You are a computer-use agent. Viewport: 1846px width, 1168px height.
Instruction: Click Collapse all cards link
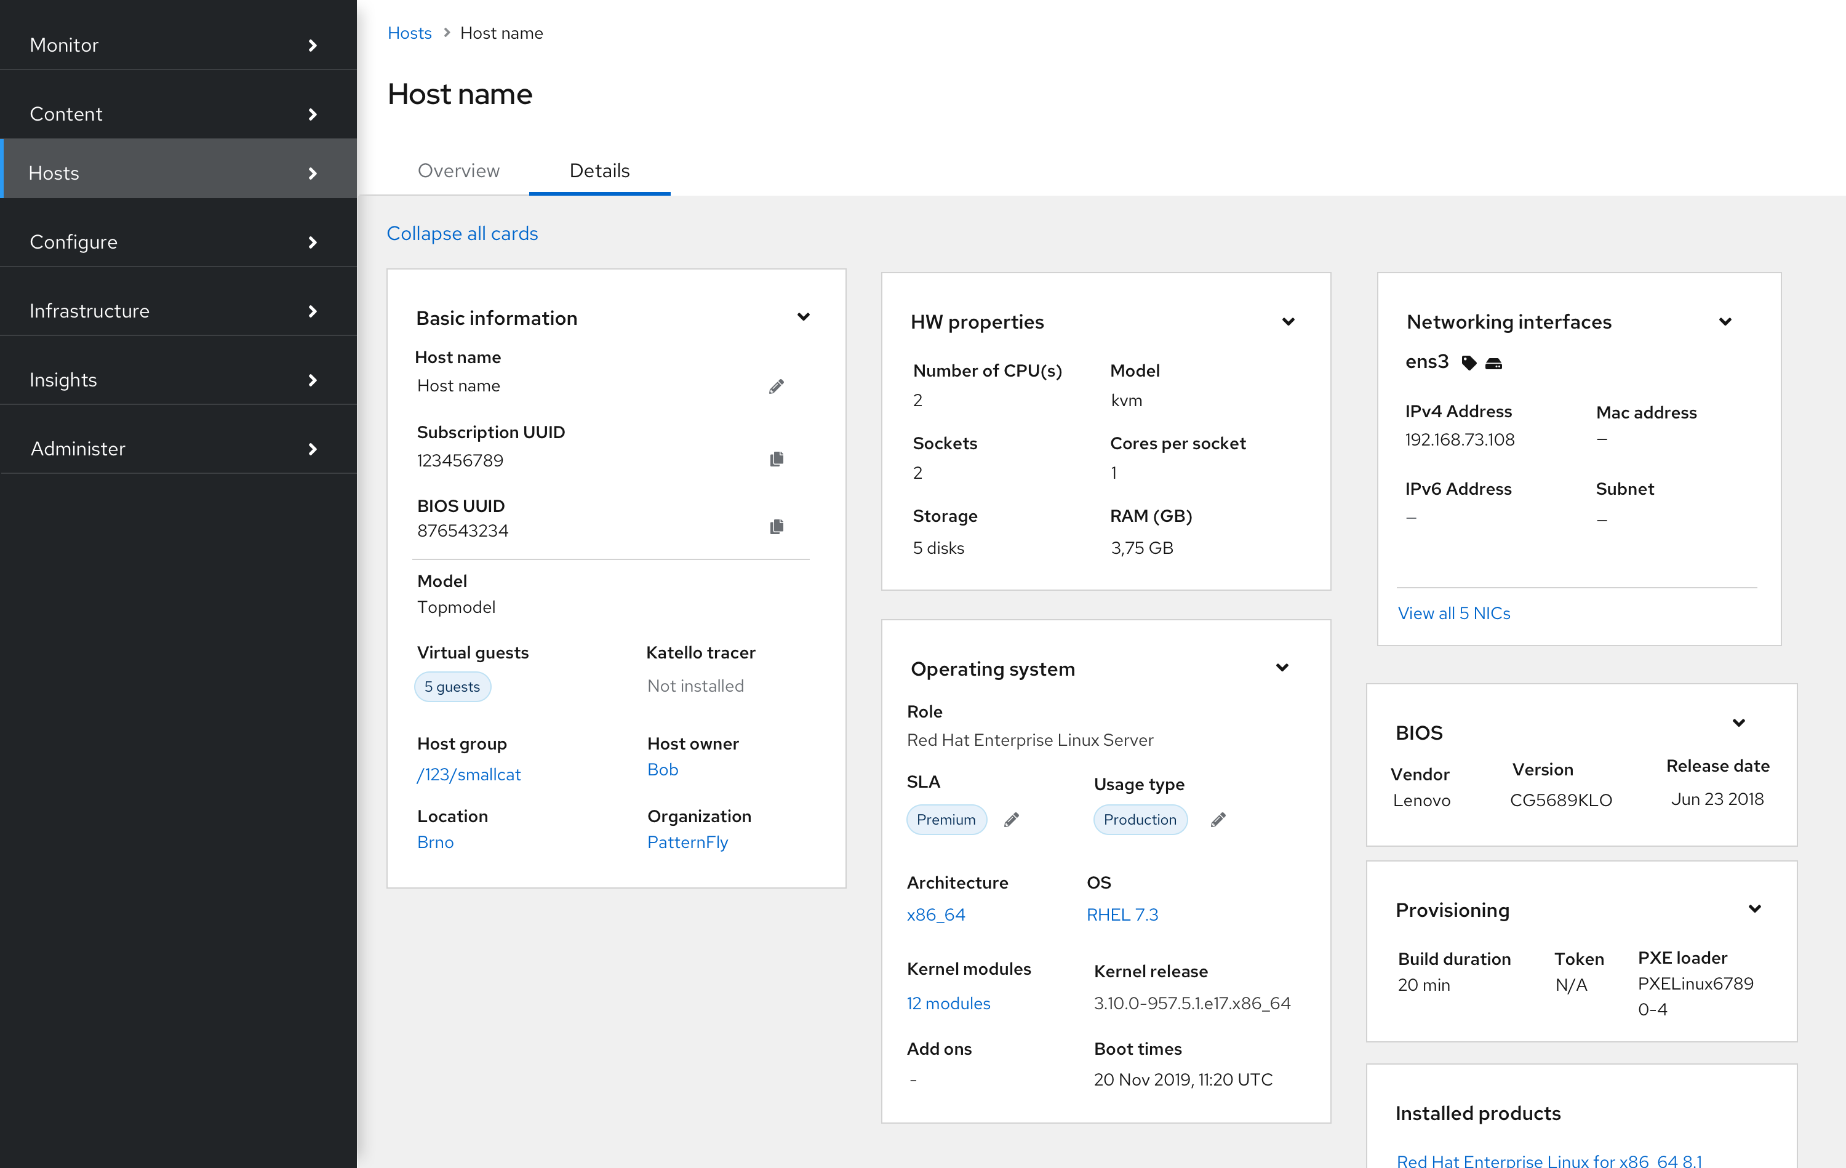(x=461, y=233)
